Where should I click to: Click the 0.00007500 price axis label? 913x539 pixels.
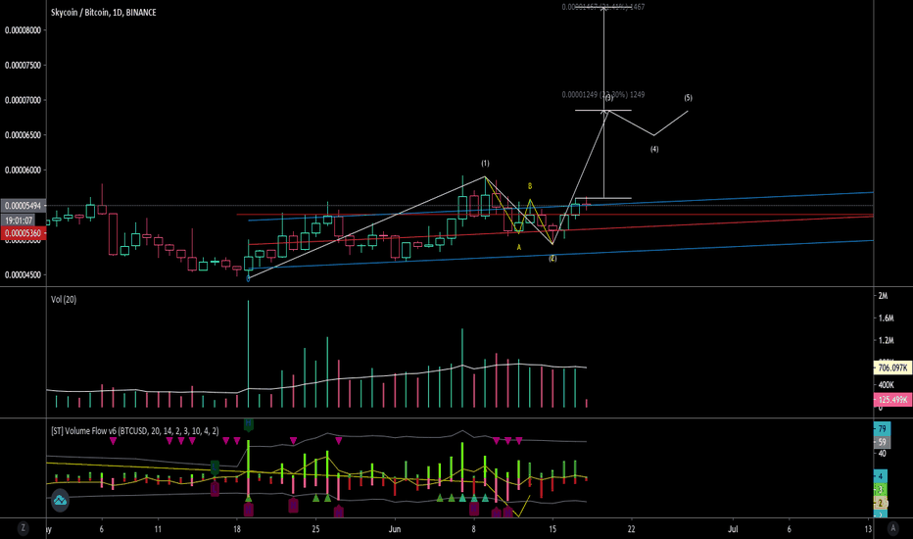pyautogui.click(x=24, y=66)
